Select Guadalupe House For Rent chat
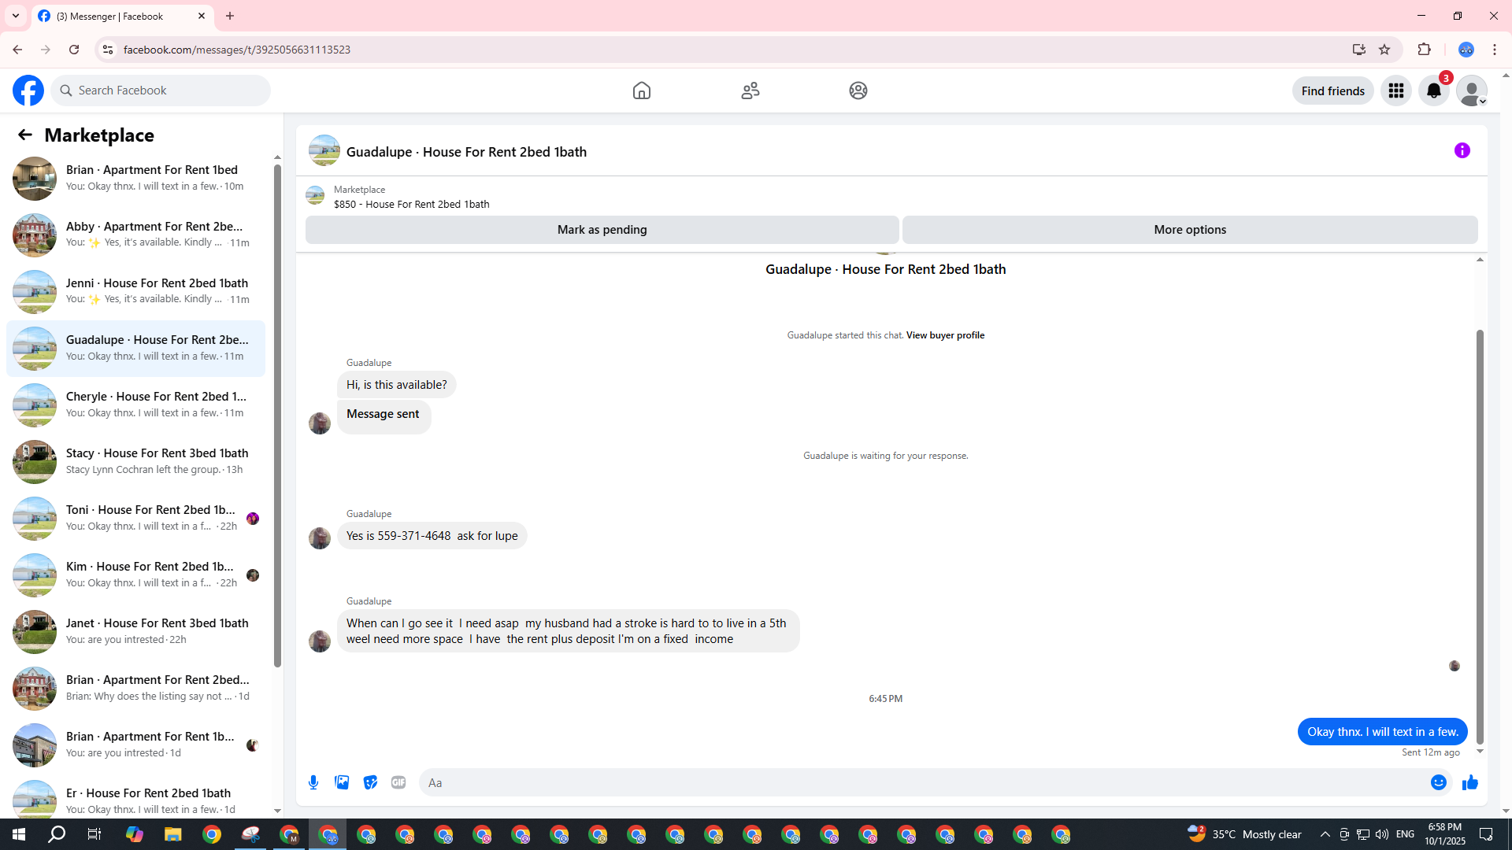 136,348
